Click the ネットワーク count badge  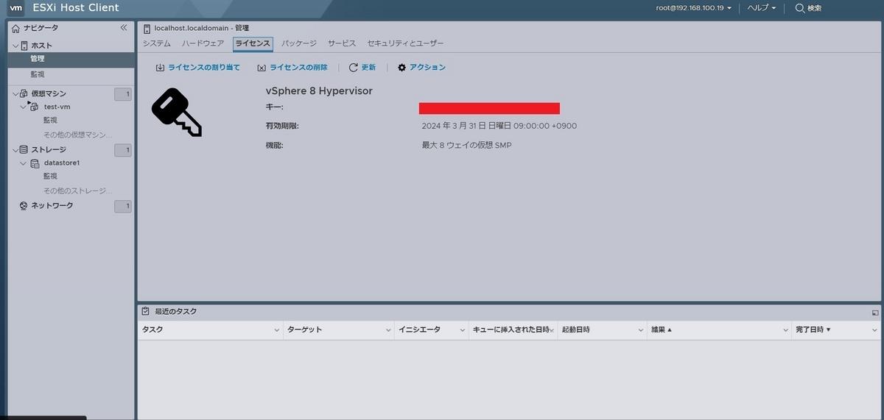(x=123, y=206)
